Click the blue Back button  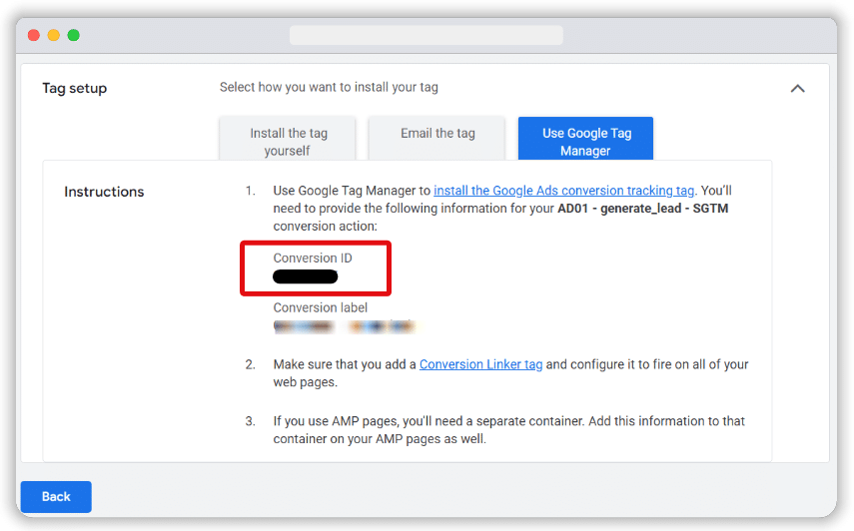click(x=56, y=497)
